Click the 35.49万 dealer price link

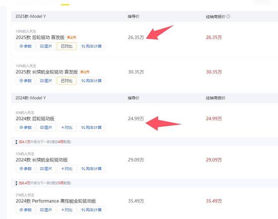click(x=214, y=201)
